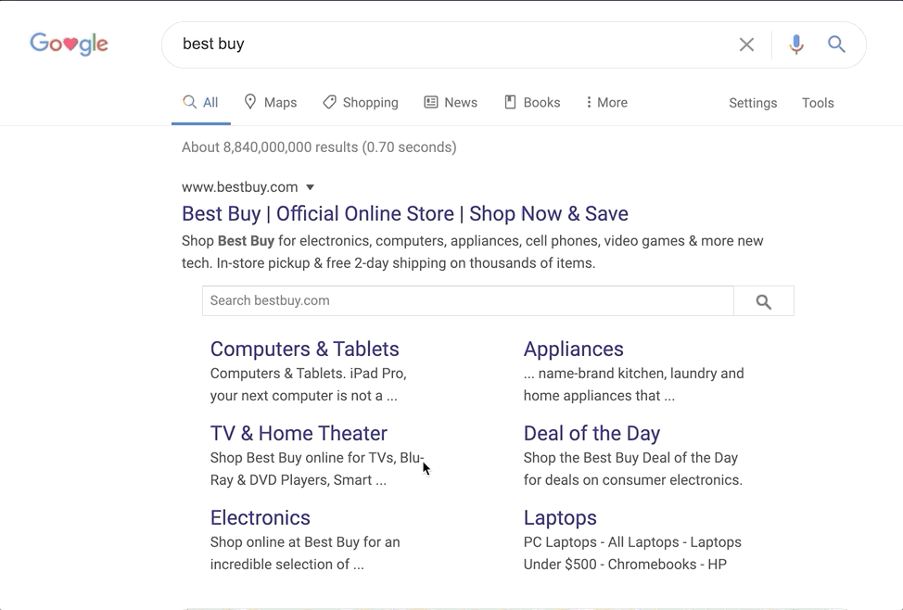Open Deal of the Day sitelink
This screenshot has height=610, width=903.
[591, 433]
